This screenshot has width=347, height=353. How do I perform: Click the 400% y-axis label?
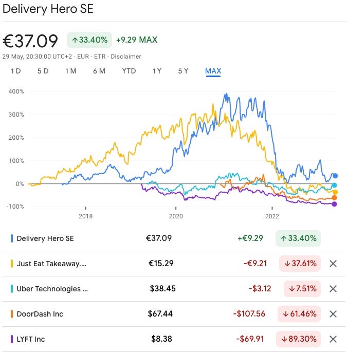[x=16, y=91]
